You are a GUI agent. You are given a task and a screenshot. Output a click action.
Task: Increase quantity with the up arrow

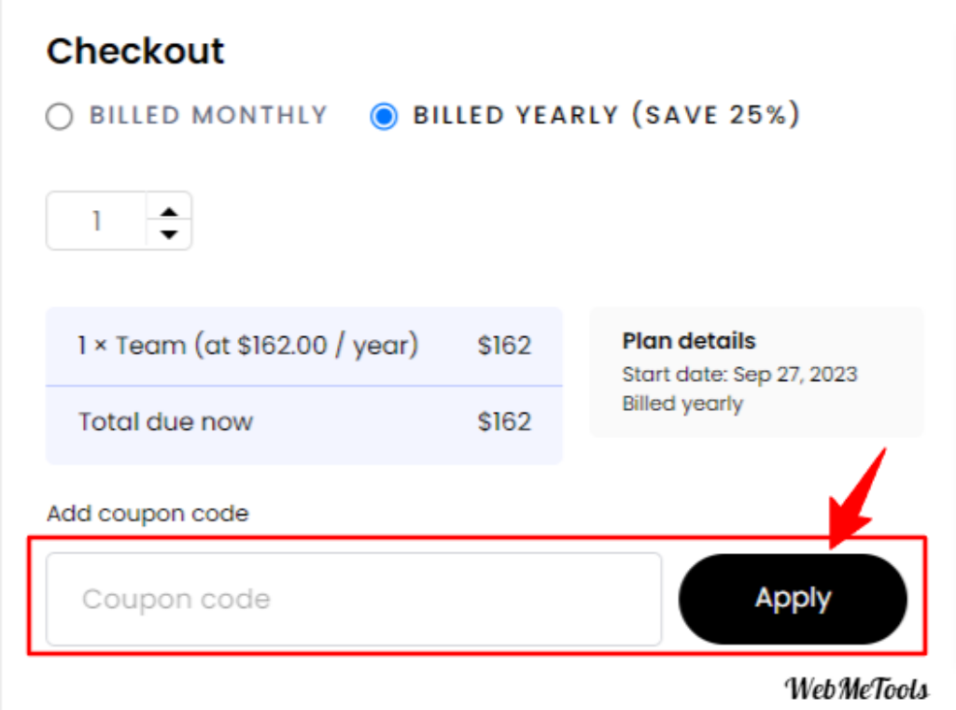[169, 212]
